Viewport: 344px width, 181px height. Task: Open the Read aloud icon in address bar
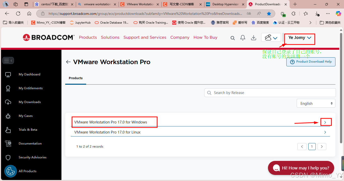pyautogui.click(x=259, y=14)
